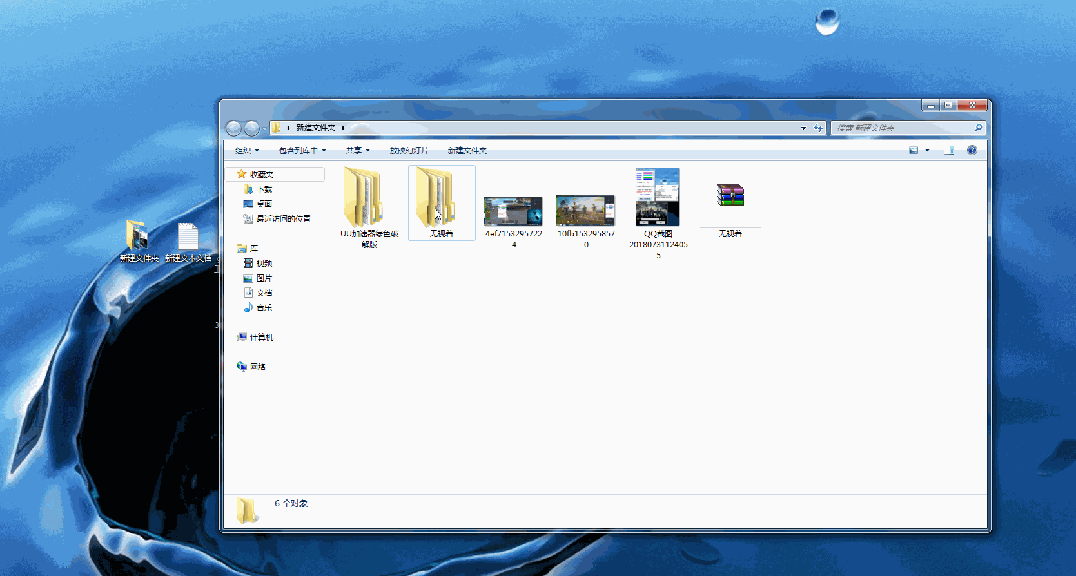The height and width of the screenshot is (576, 1076).
Task: Open the 共享 menu
Action: coord(358,150)
